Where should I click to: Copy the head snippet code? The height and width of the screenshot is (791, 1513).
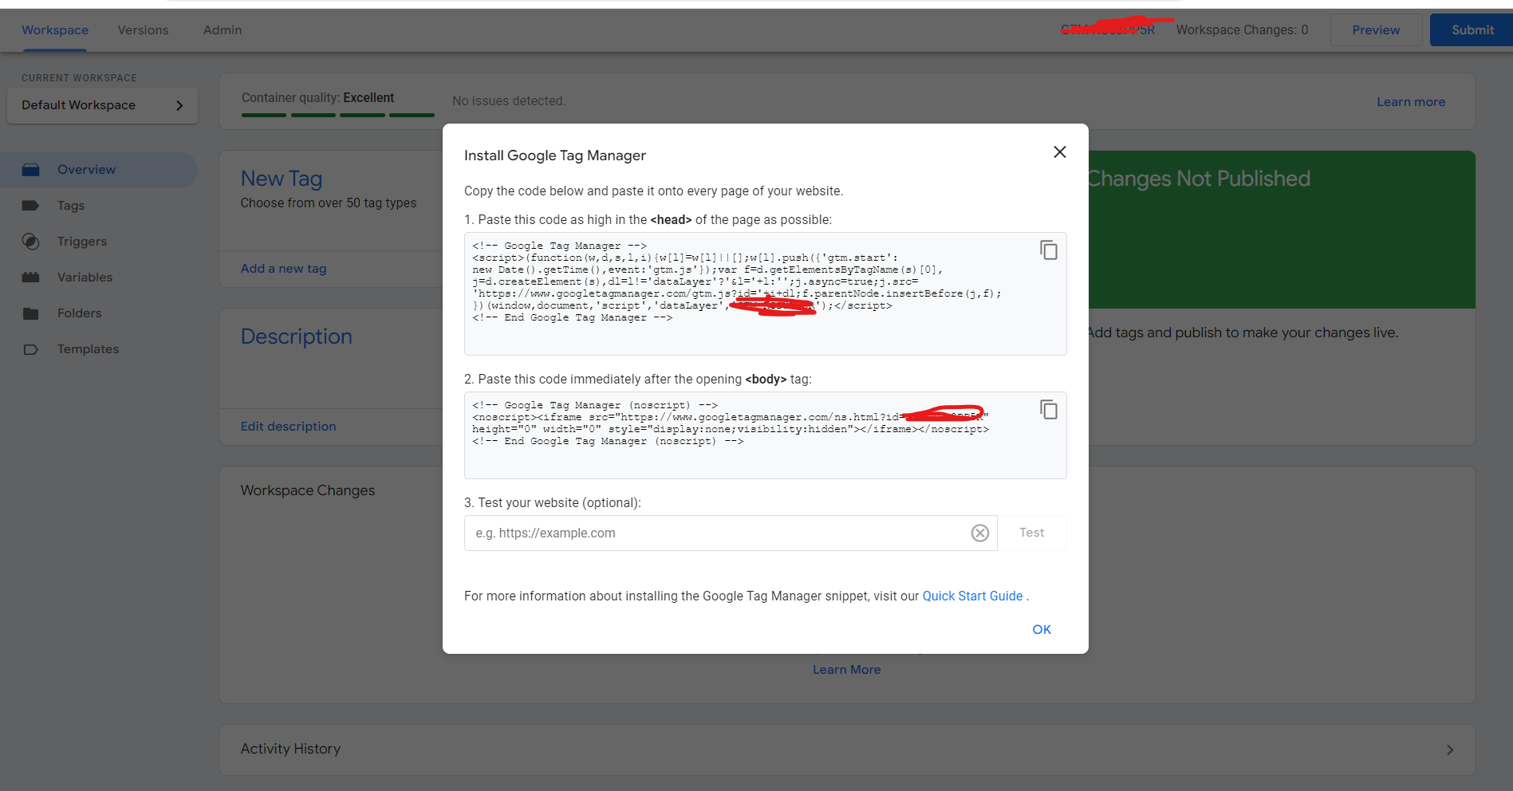tap(1048, 250)
